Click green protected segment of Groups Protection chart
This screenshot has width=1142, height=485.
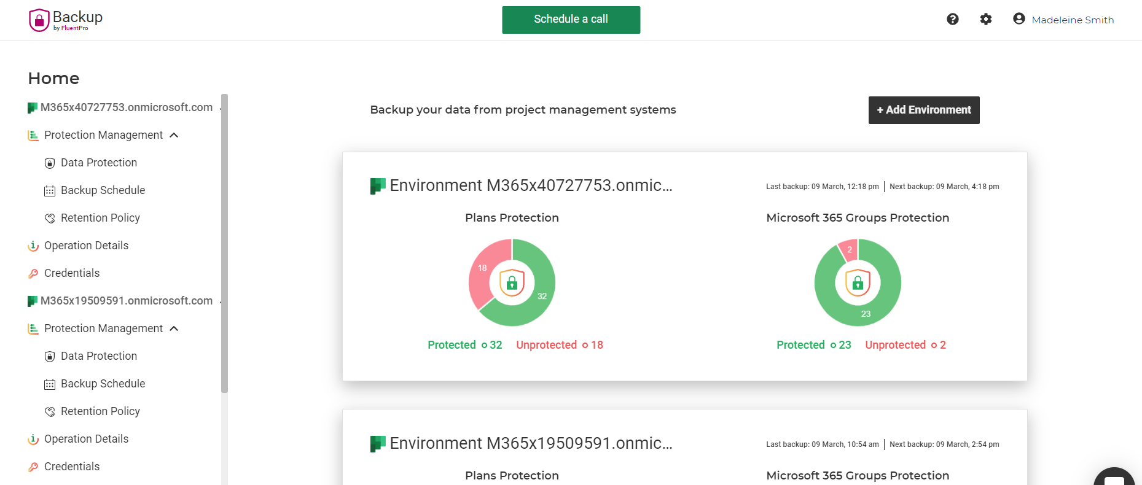pyautogui.click(x=866, y=314)
